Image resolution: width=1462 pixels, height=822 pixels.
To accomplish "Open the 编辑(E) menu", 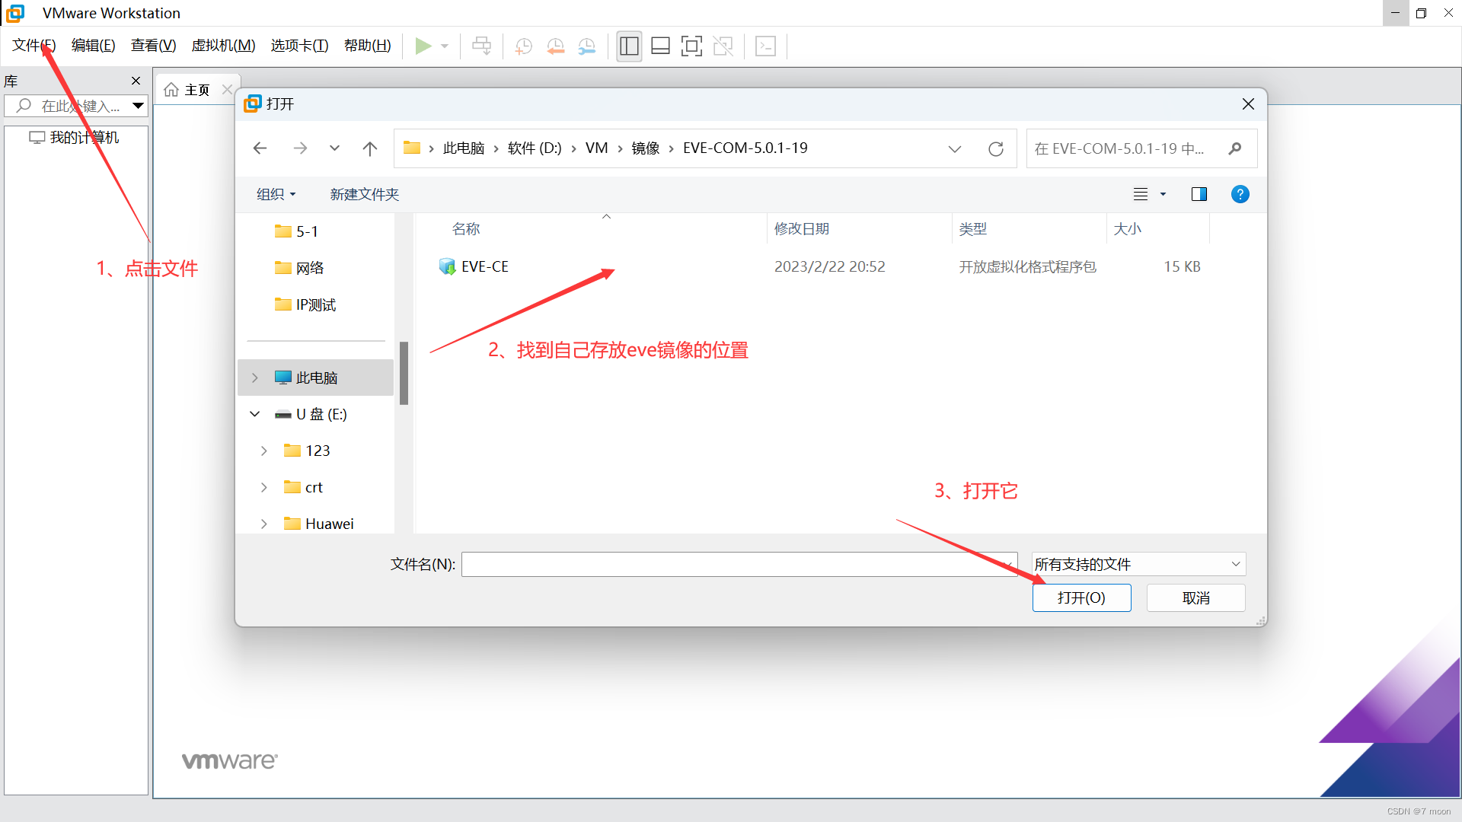I will pos(94,46).
